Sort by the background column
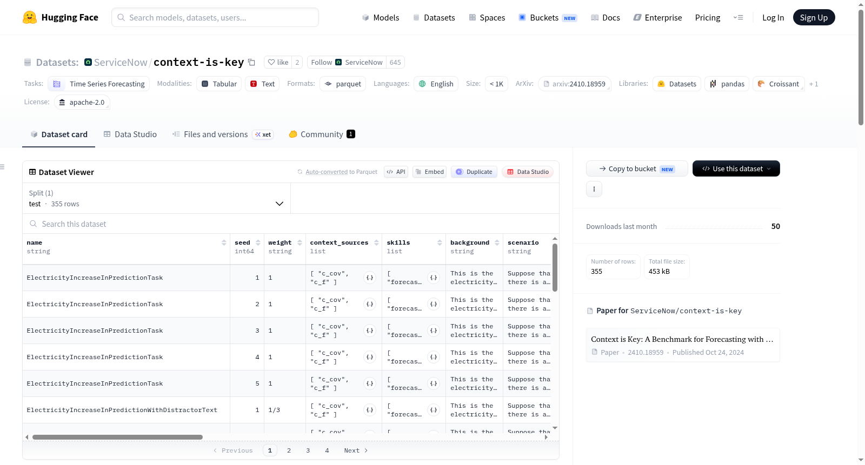The image size is (865, 465). point(497,243)
